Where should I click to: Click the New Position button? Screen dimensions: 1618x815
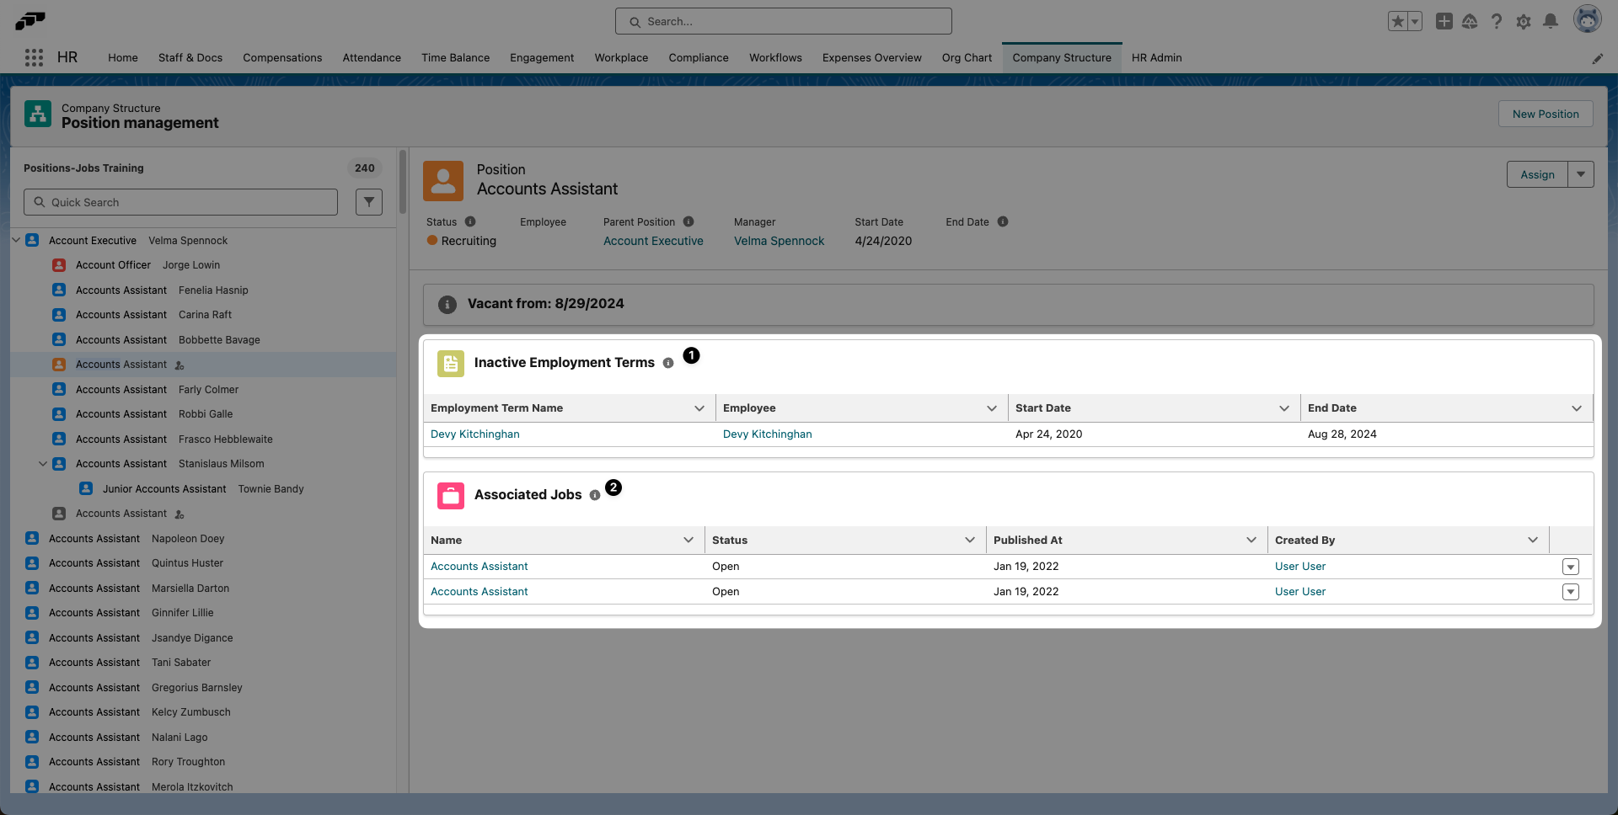coord(1546,114)
